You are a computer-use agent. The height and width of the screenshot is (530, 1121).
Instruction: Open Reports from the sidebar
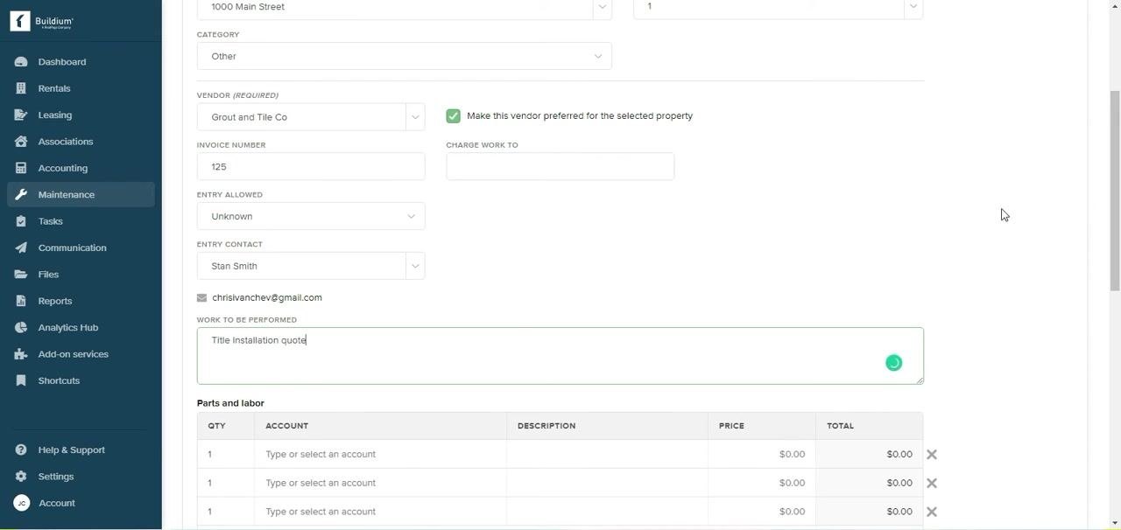[x=55, y=301]
